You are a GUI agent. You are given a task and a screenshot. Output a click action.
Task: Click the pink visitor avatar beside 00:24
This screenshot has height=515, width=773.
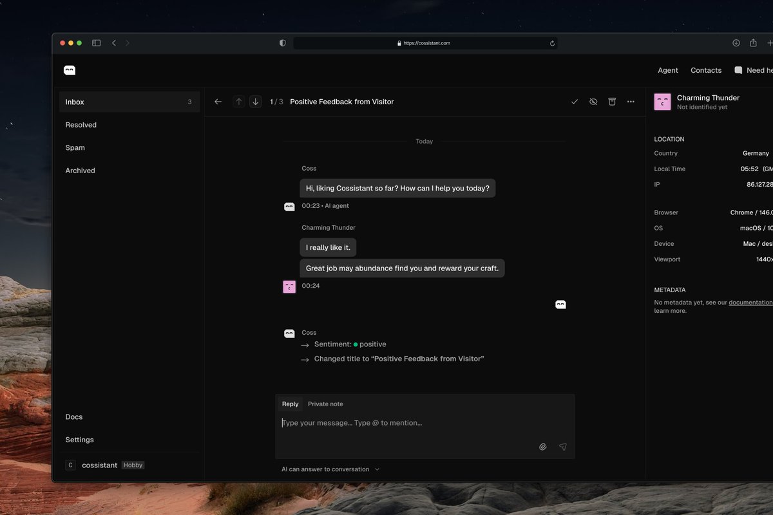click(x=289, y=286)
